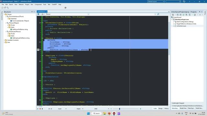Open the File menu
This screenshot has width=207, height=116.
click(3, 5)
